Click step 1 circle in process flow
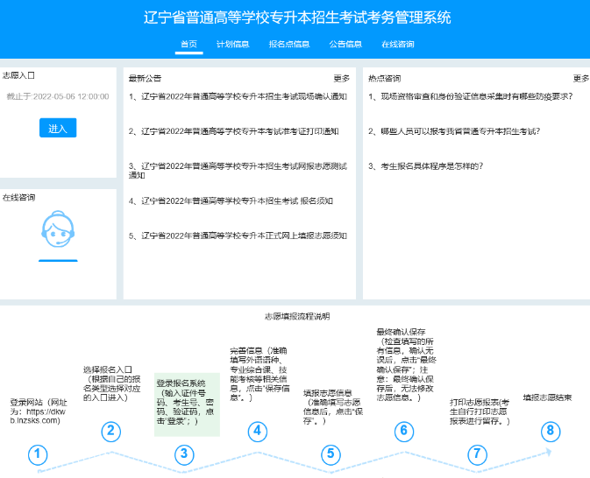This screenshot has height=478, width=590. click(37, 454)
